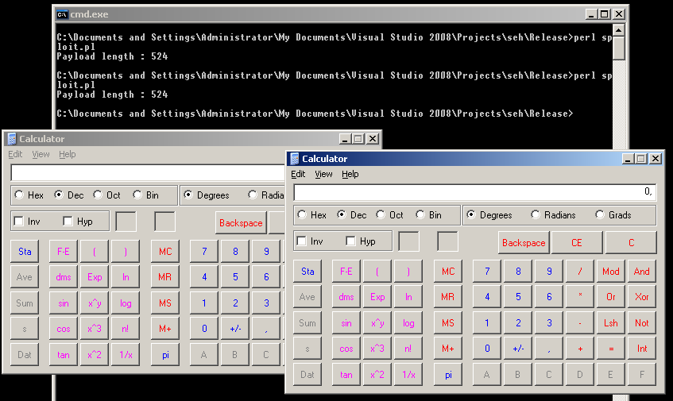Click the active Calculator's title bar icon
This screenshot has width=673, height=401.
tap(295, 159)
